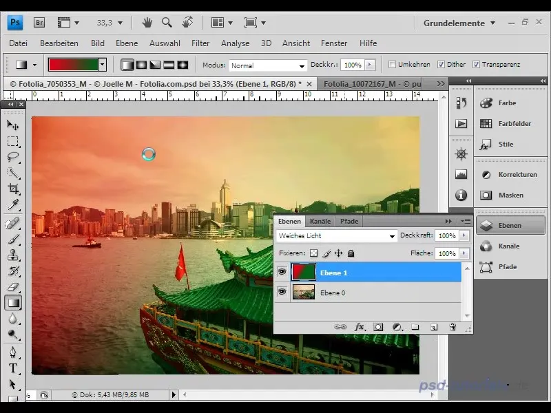Viewport: 551px width, 413px height.
Task: Toggle lock image pixels
Action: point(326,253)
